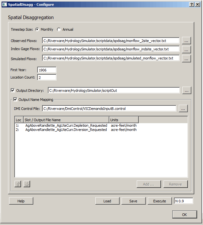Browse for the Index Gage Flows file
The width and height of the screenshot is (203, 225).
point(187,49)
